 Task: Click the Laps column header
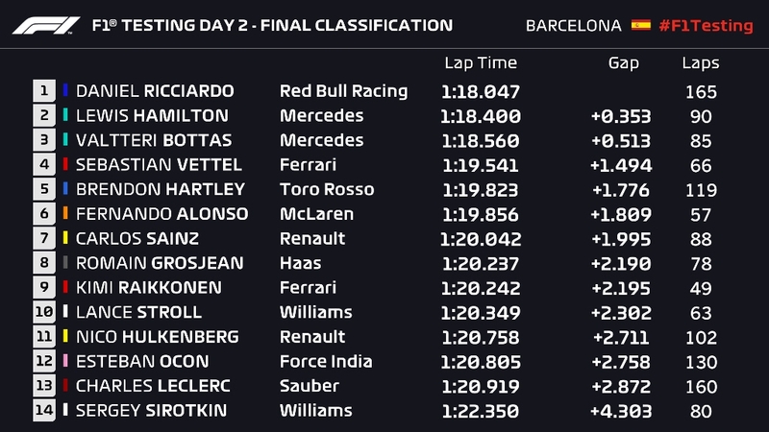(700, 63)
